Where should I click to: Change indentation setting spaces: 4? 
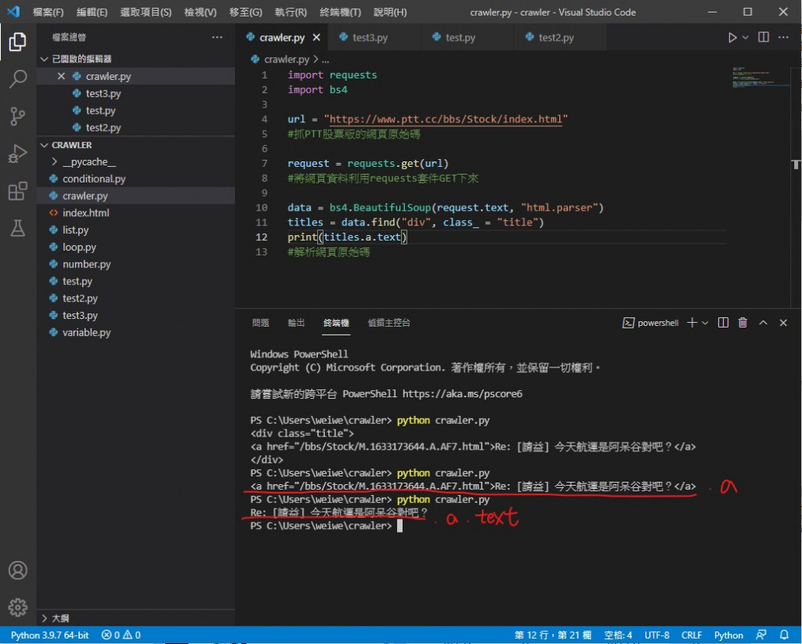point(618,635)
